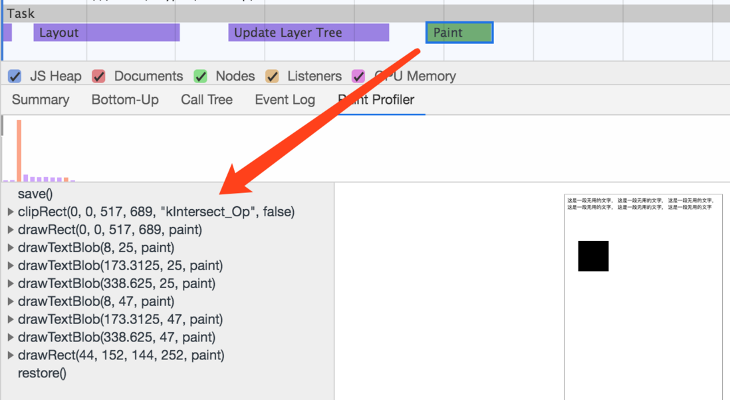Select the Update Layer Tree event block

click(308, 33)
